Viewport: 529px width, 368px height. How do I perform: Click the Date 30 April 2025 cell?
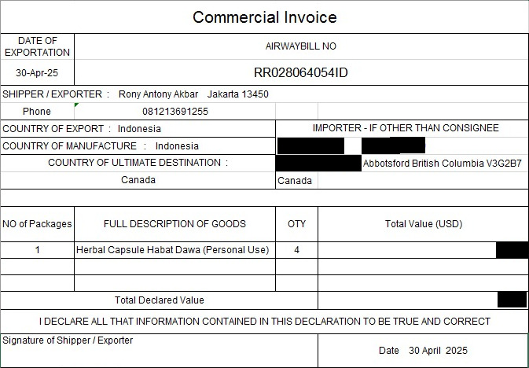point(424,351)
